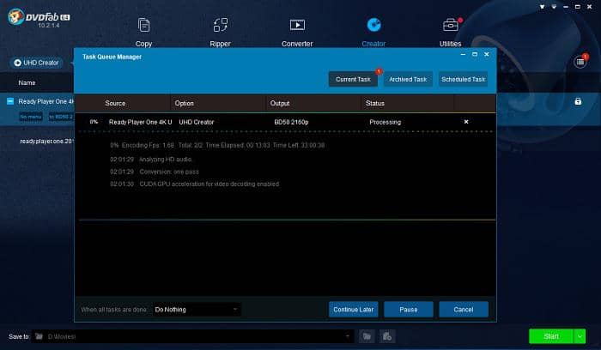Click the folder icon in the Save to path field
The image size is (601, 350).
(39, 336)
